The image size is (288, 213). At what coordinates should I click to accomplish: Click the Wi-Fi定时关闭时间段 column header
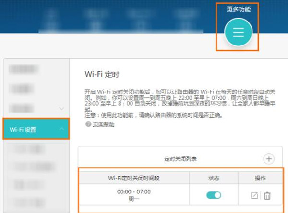pos(134,178)
